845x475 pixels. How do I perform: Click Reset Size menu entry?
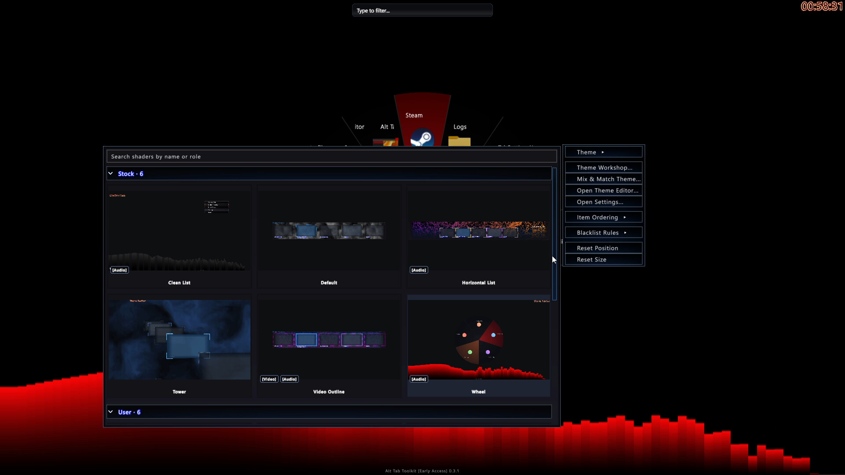point(603,259)
